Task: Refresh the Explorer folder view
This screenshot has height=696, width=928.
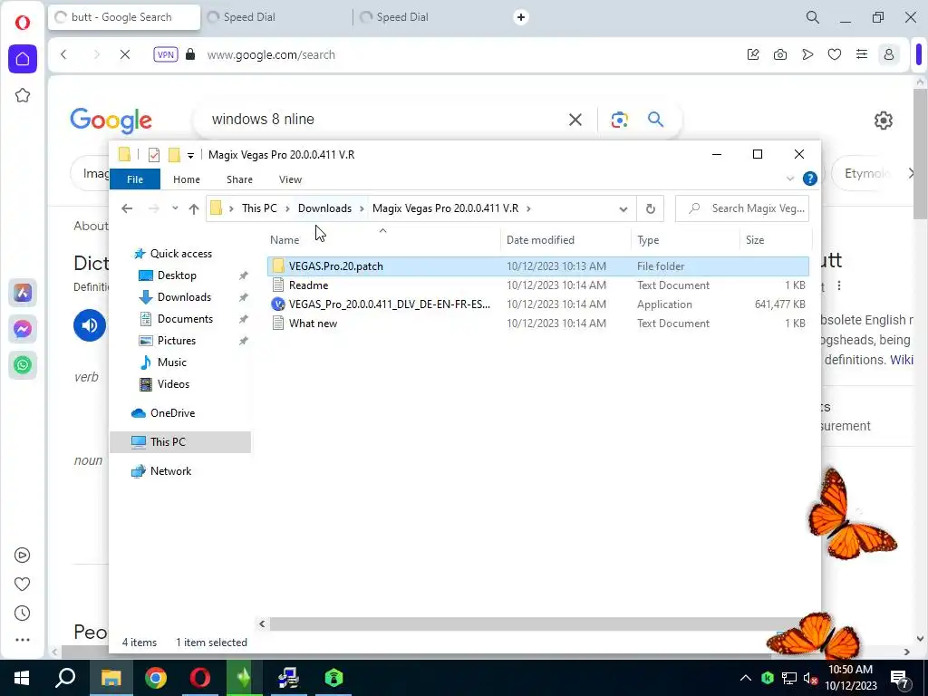Action: pos(650,209)
